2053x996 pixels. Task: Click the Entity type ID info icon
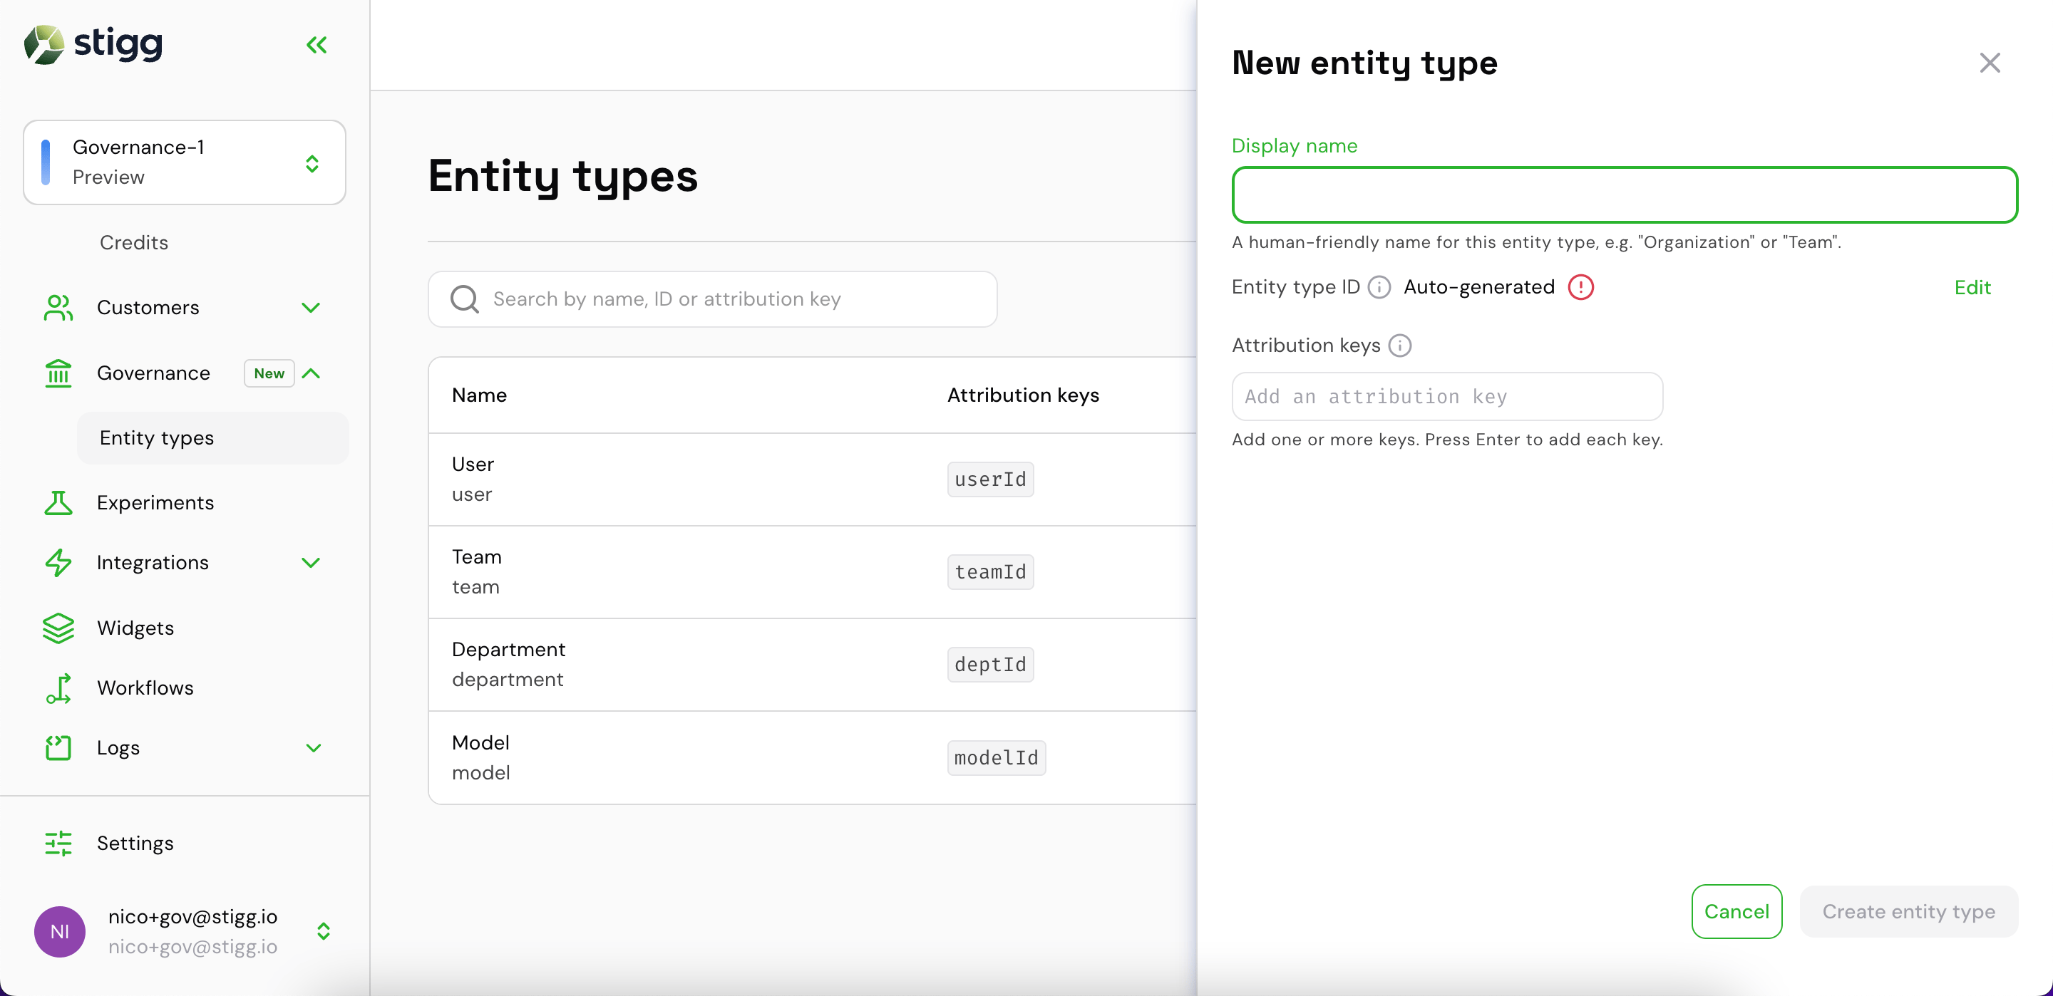1379,287
